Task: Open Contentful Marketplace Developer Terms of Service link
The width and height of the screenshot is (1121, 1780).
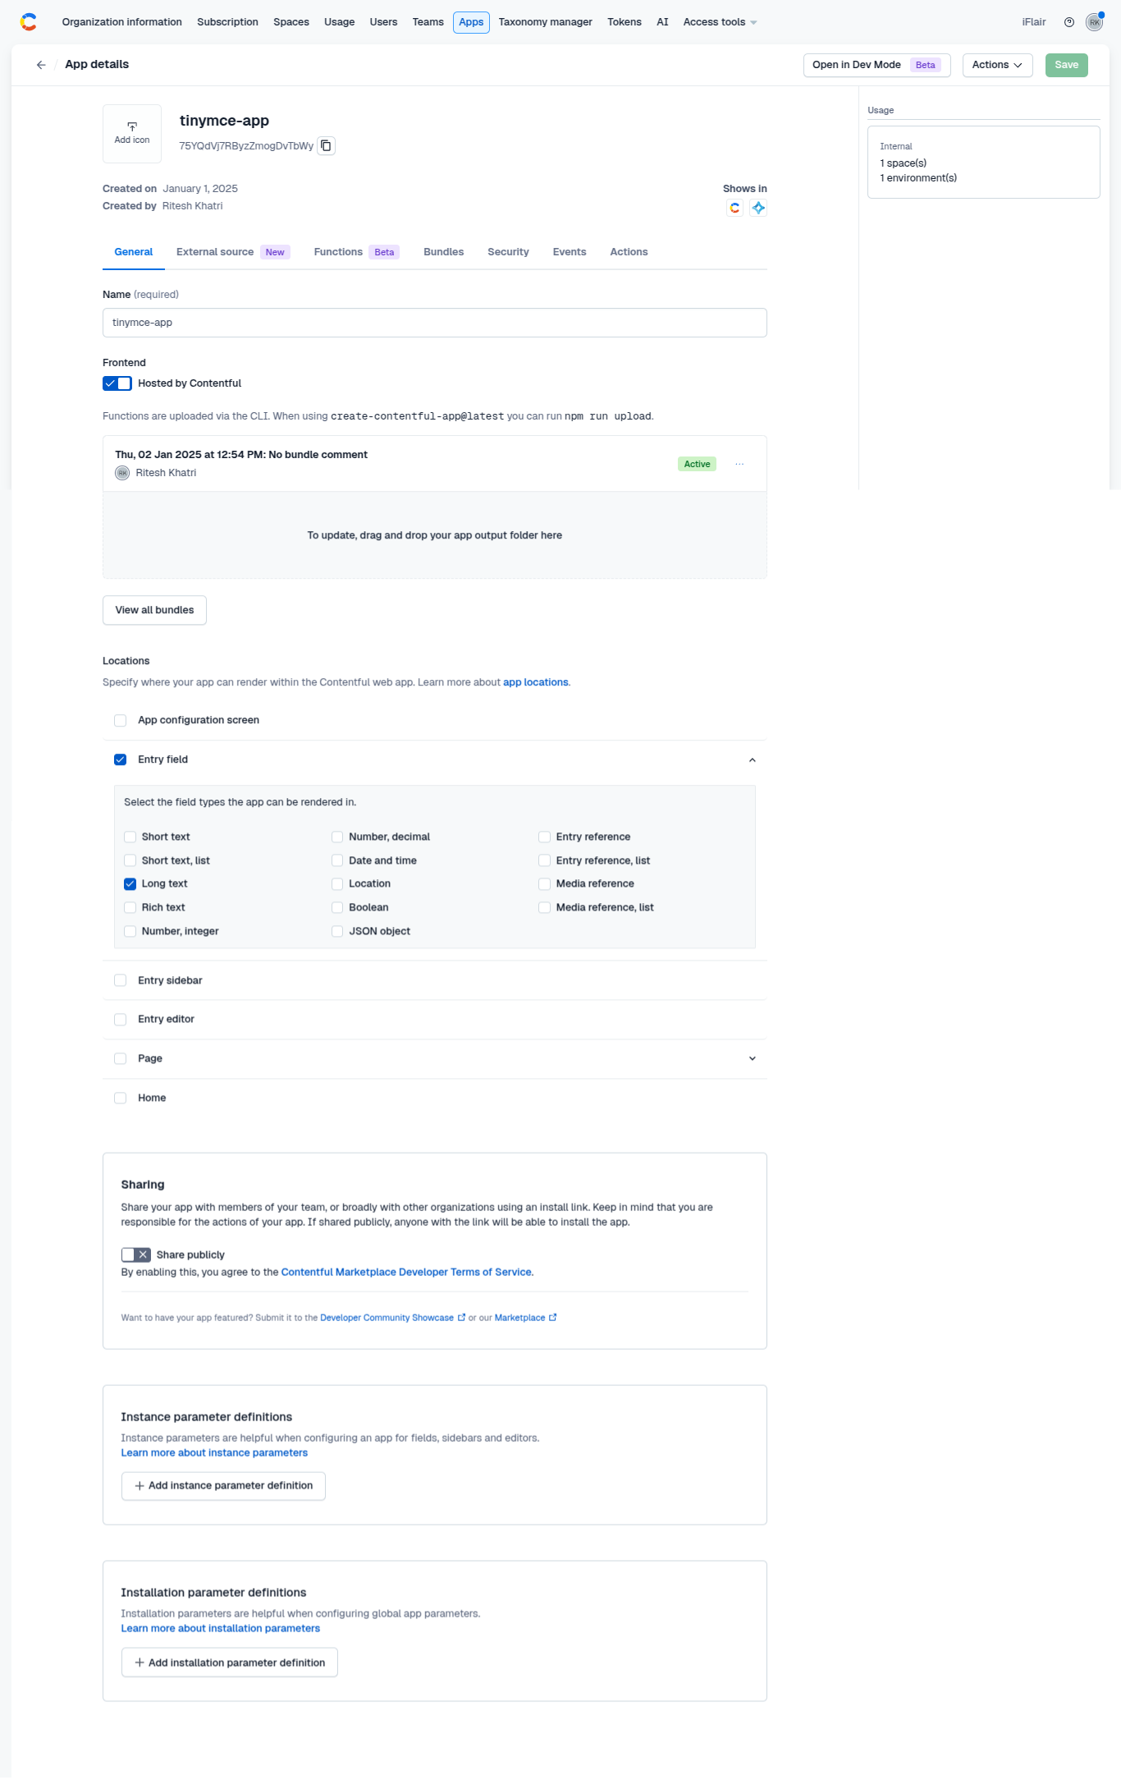Action: coord(406,1272)
